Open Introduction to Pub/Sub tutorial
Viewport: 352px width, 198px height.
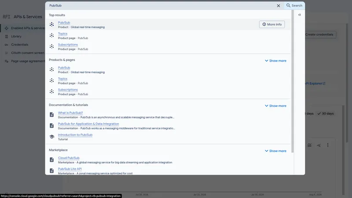[75, 135]
